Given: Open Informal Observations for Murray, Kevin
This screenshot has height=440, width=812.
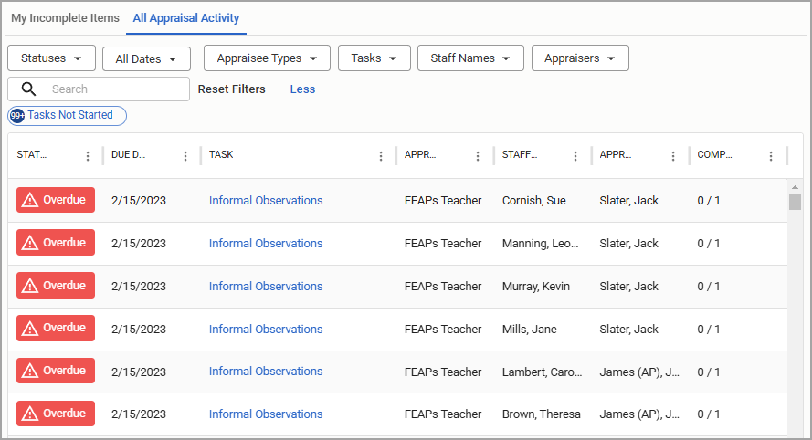Looking at the screenshot, I should [x=266, y=287].
